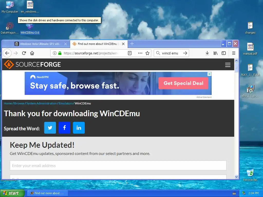
Task: Select the DataWagon desktop shortcut
Action: 10,28
